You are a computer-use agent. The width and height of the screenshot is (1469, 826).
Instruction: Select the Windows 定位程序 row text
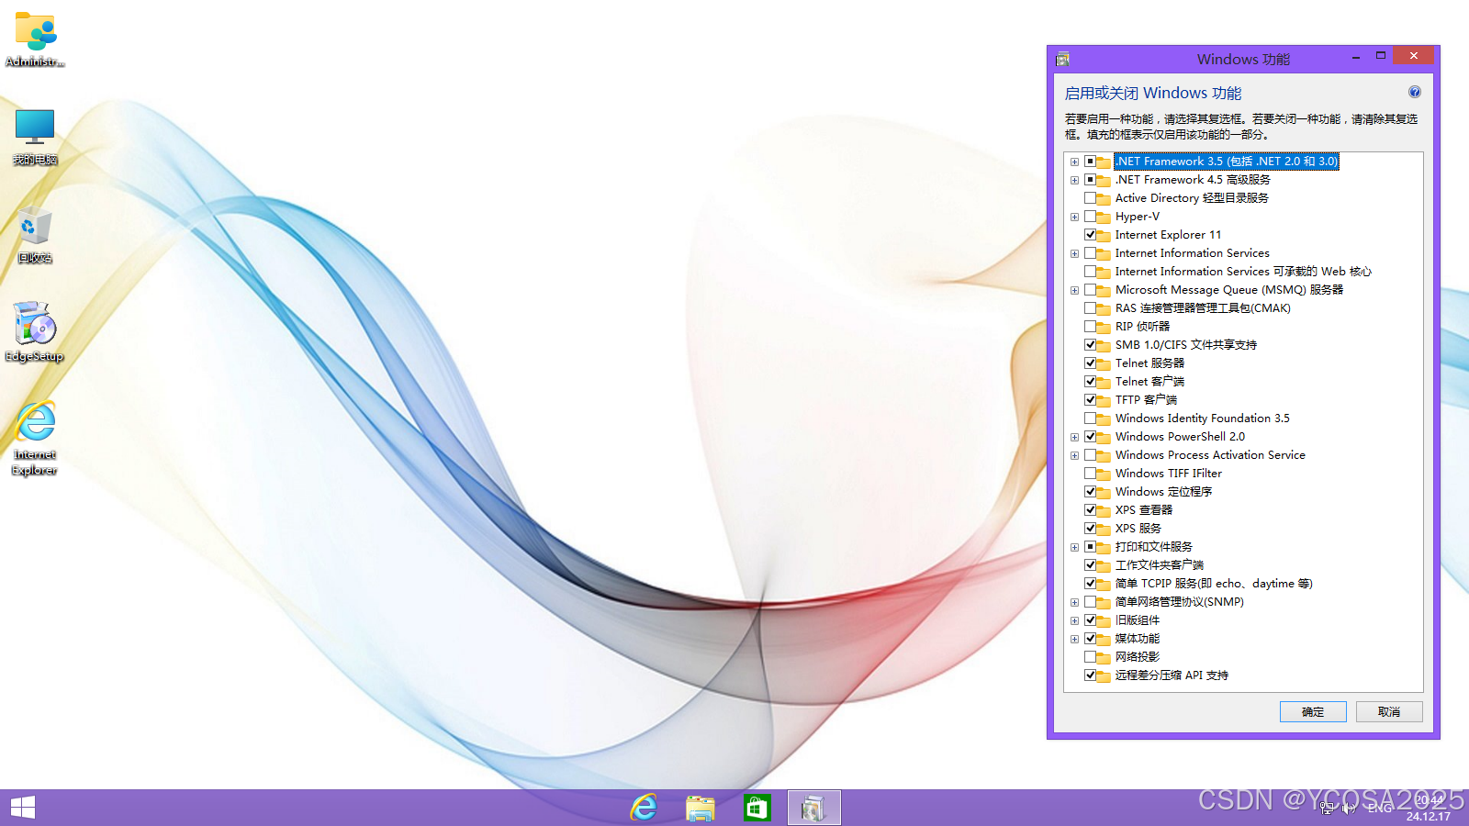pos(1163,492)
